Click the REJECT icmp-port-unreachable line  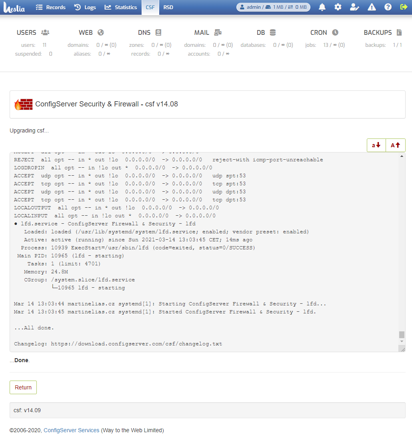(x=168, y=160)
